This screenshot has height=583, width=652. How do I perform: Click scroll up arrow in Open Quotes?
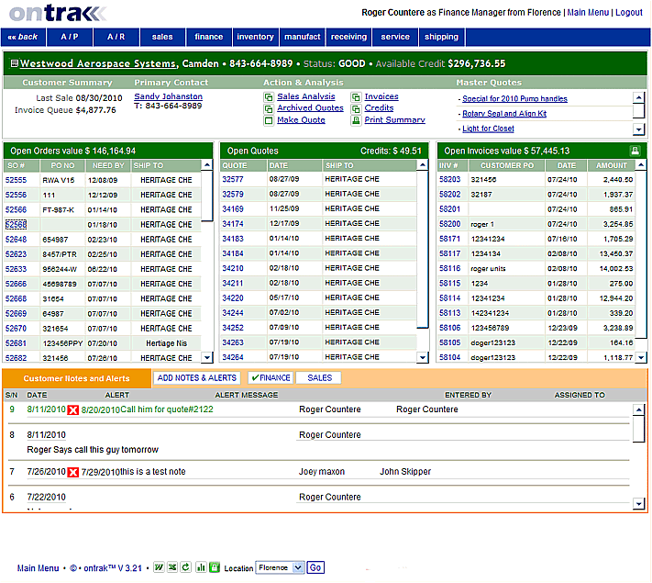423,165
